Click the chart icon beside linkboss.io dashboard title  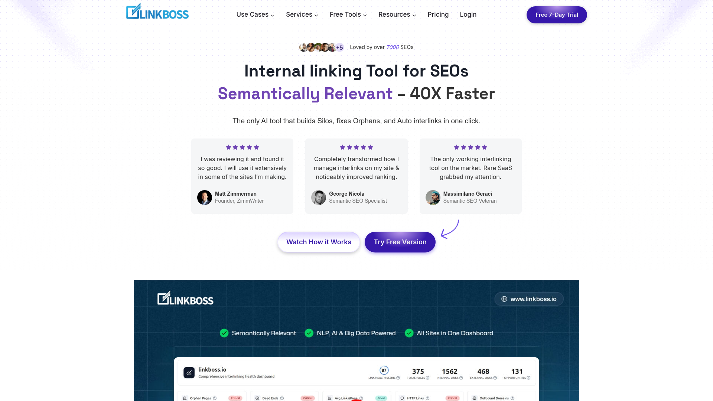[189, 373]
